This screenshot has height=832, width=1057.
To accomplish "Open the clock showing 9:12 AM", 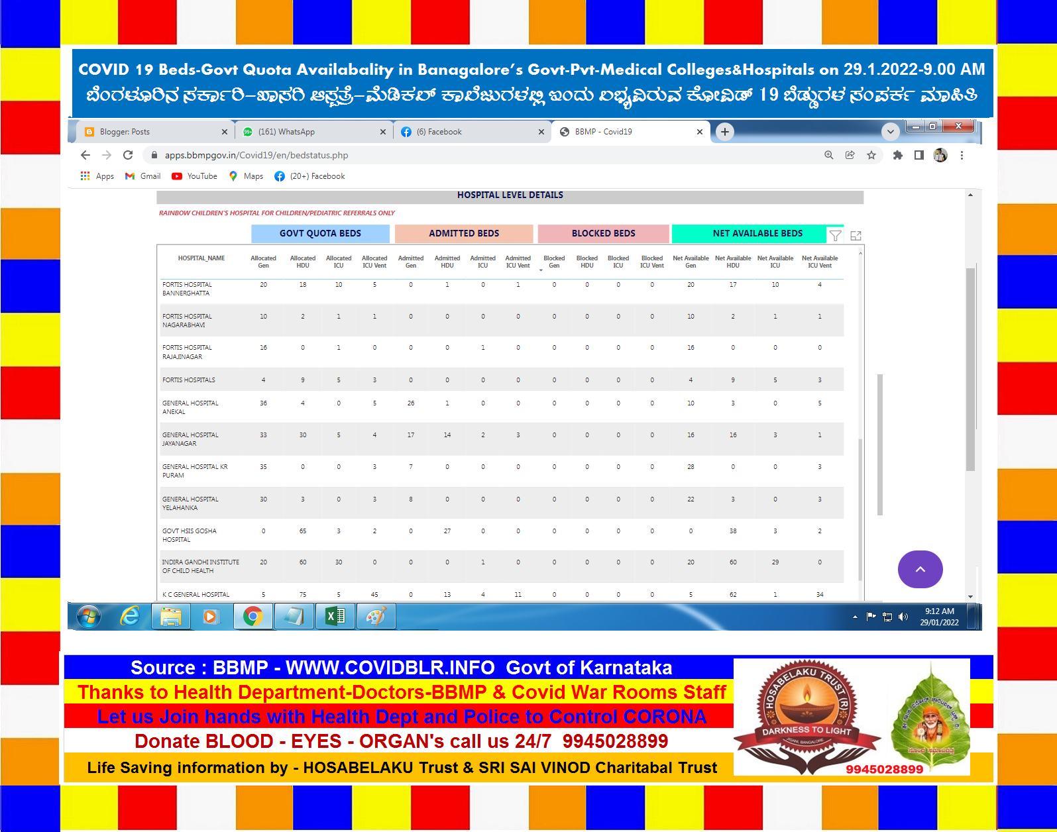I will [x=940, y=617].
